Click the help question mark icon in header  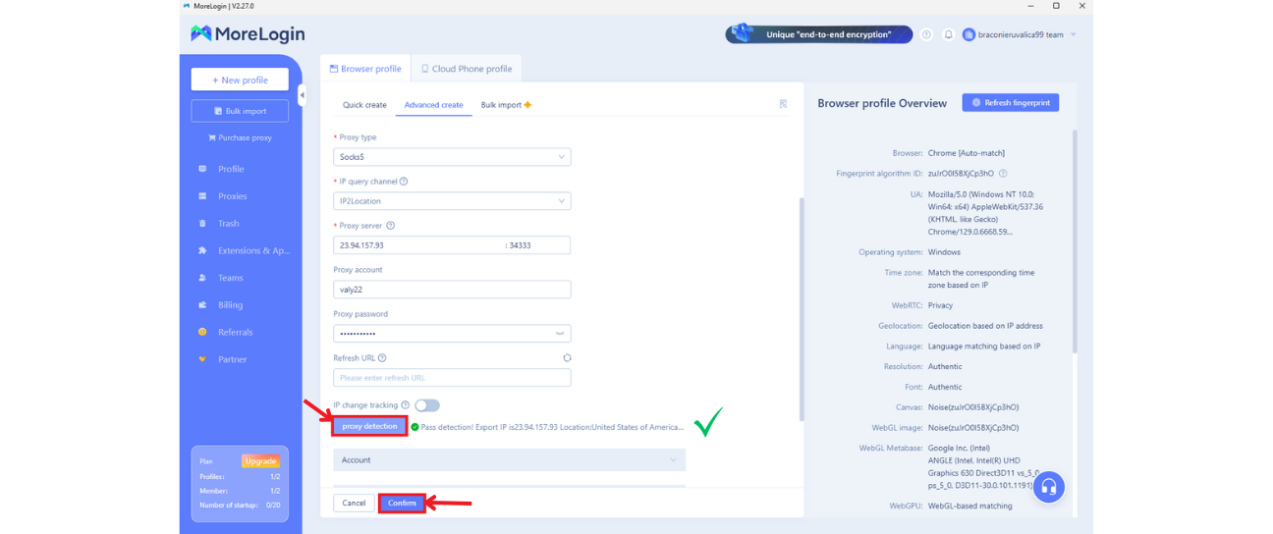(926, 34)
